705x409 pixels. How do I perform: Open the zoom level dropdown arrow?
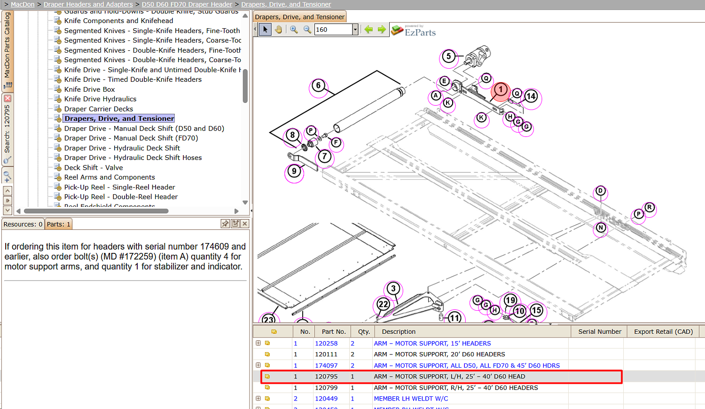355,30
